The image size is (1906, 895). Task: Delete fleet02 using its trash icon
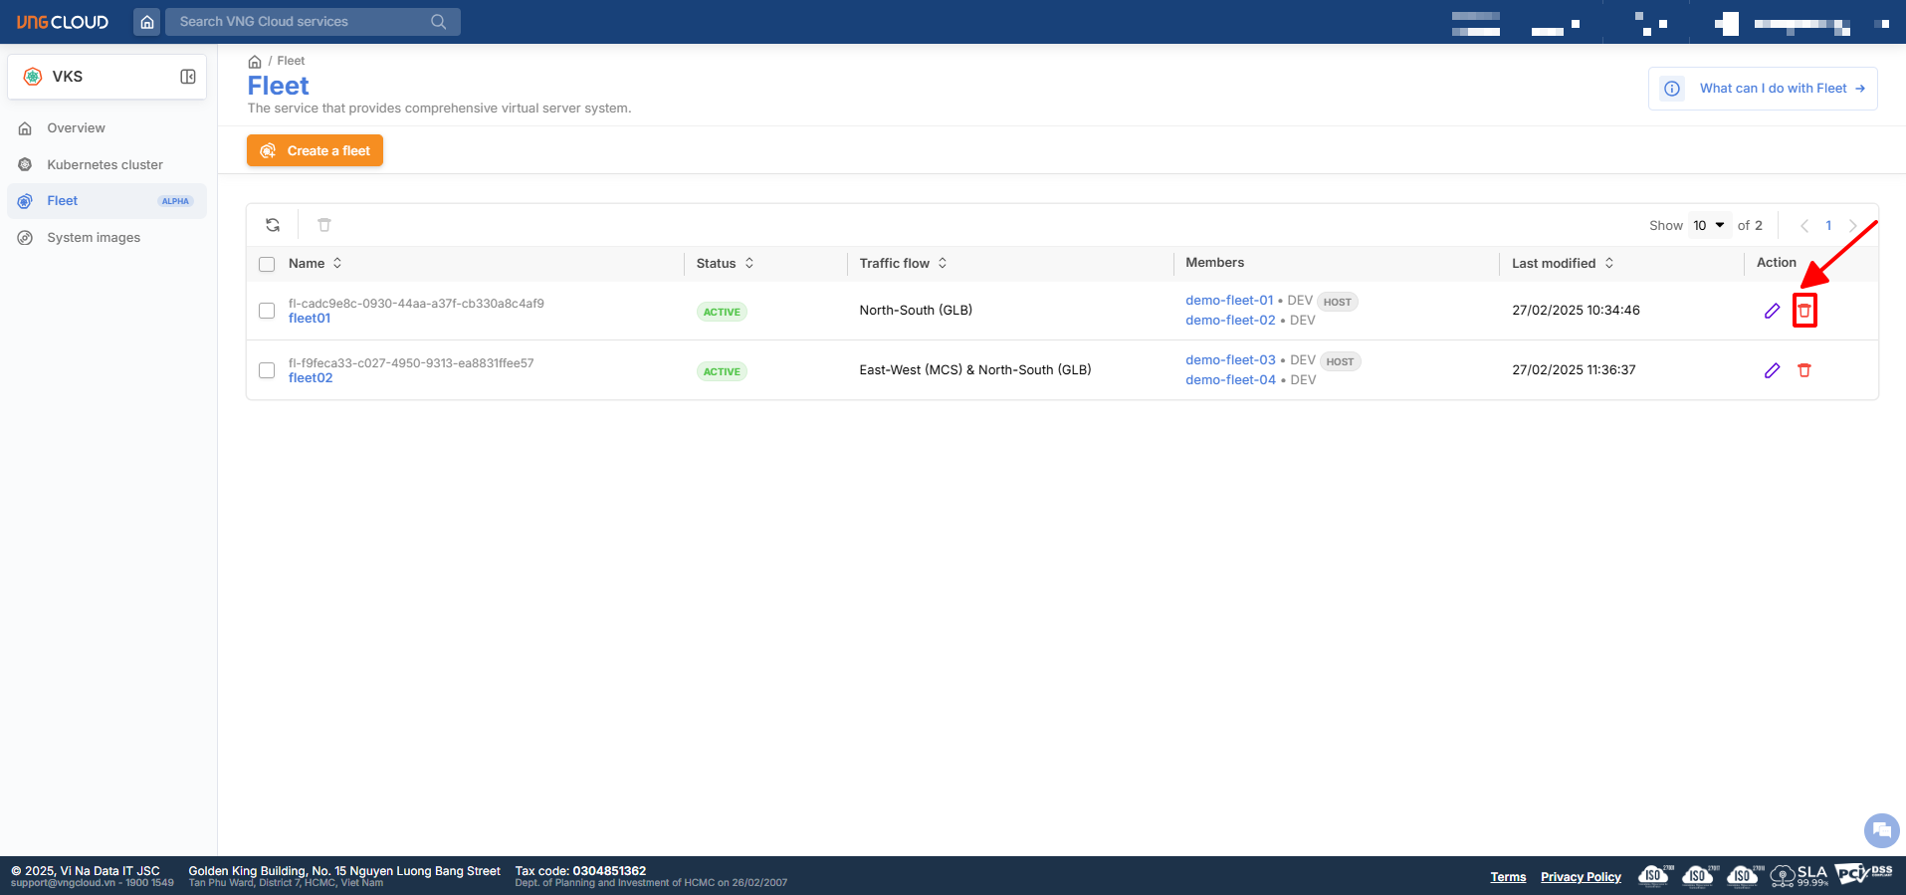pyautogui.click(x=1804, y=370)
